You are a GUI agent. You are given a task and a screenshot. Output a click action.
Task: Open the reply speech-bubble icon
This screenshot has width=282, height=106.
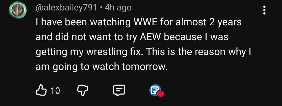[119, 90]
